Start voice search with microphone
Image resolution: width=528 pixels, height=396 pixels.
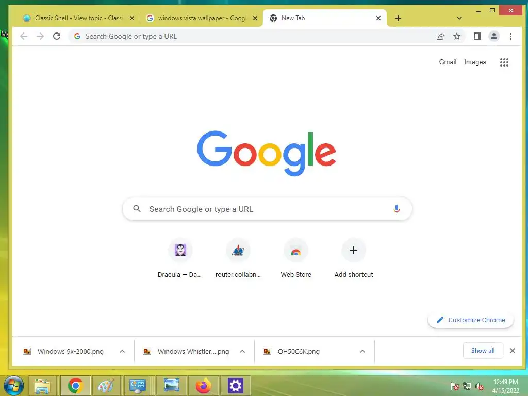pos(397,209)
